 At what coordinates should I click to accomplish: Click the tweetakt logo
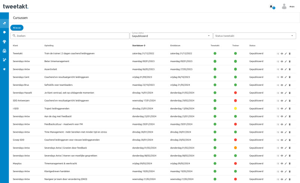16,6
